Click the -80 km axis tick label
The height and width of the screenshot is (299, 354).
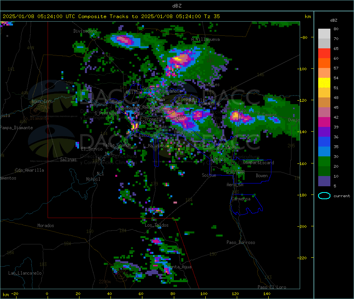click(x=304, y=37)
